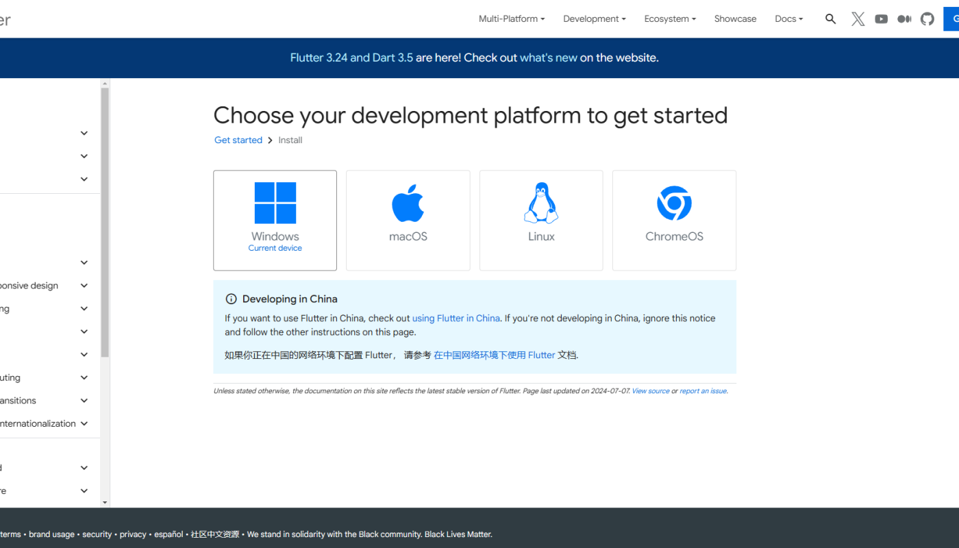This screenshot has width=959, height=548.
Task: Click the info icon beside Developing in China
Action: tap(231, 299)
